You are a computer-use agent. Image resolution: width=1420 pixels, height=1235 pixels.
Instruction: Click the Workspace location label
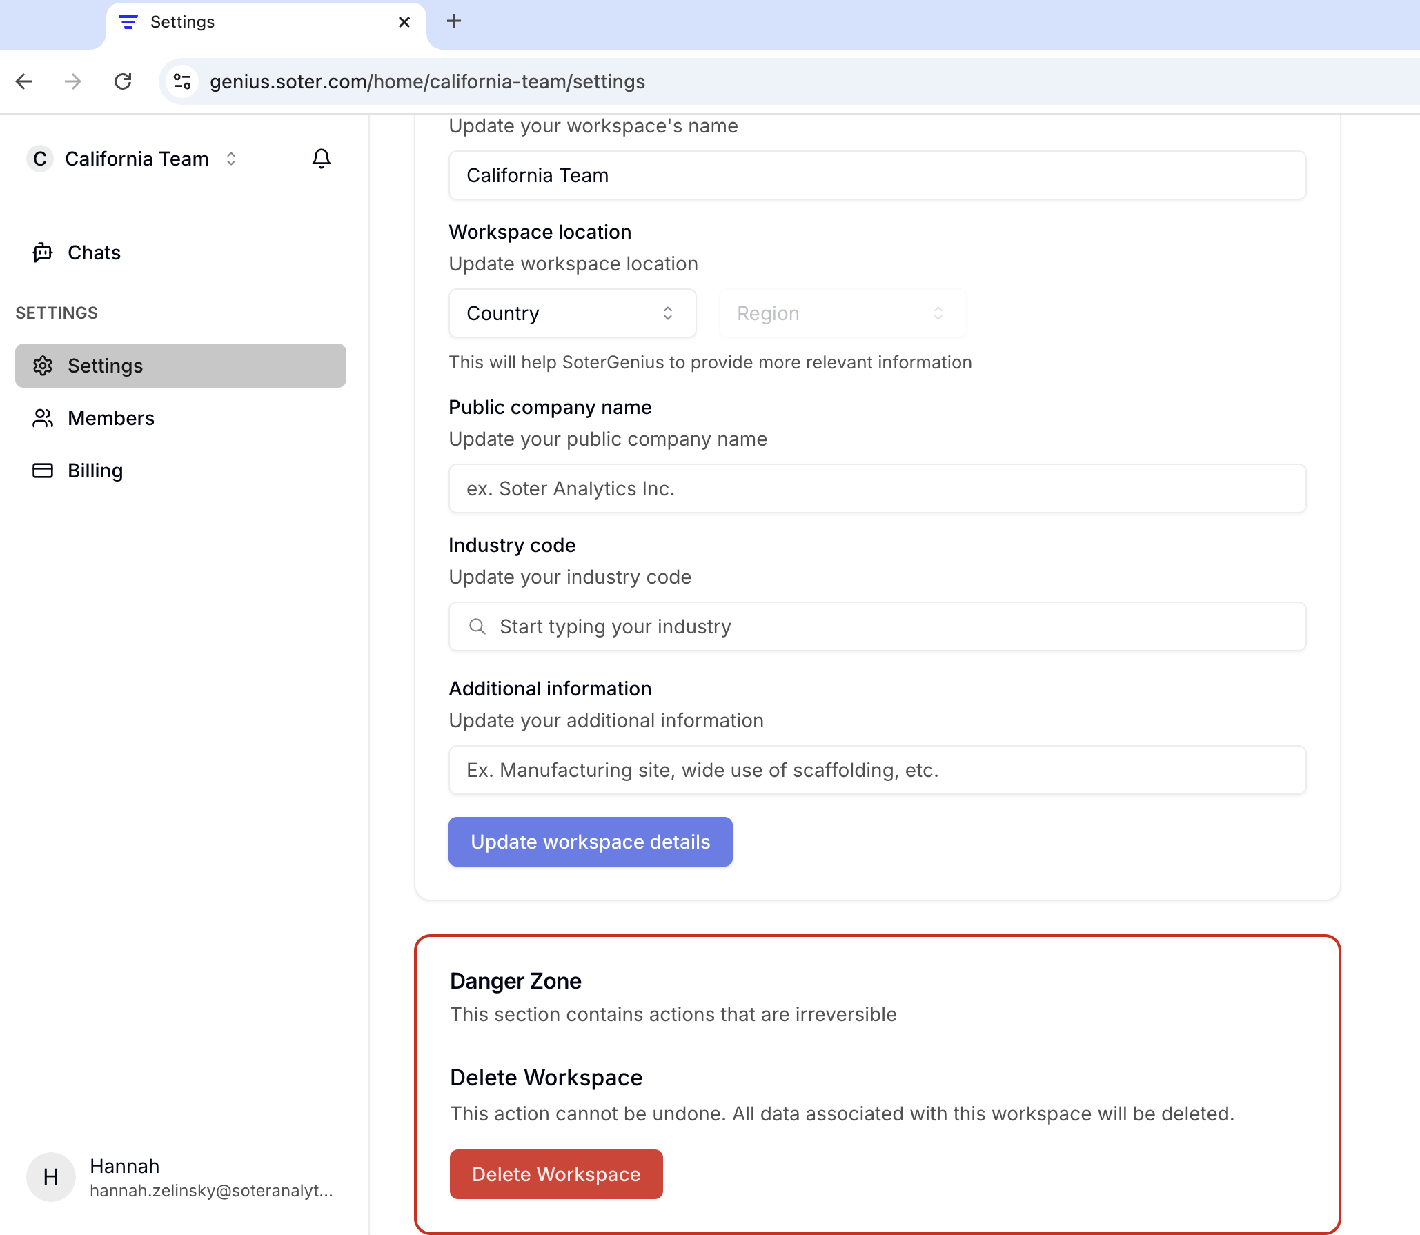click(540, 232)
